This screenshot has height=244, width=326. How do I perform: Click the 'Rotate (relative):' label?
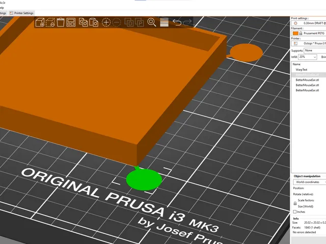[303, 194]
